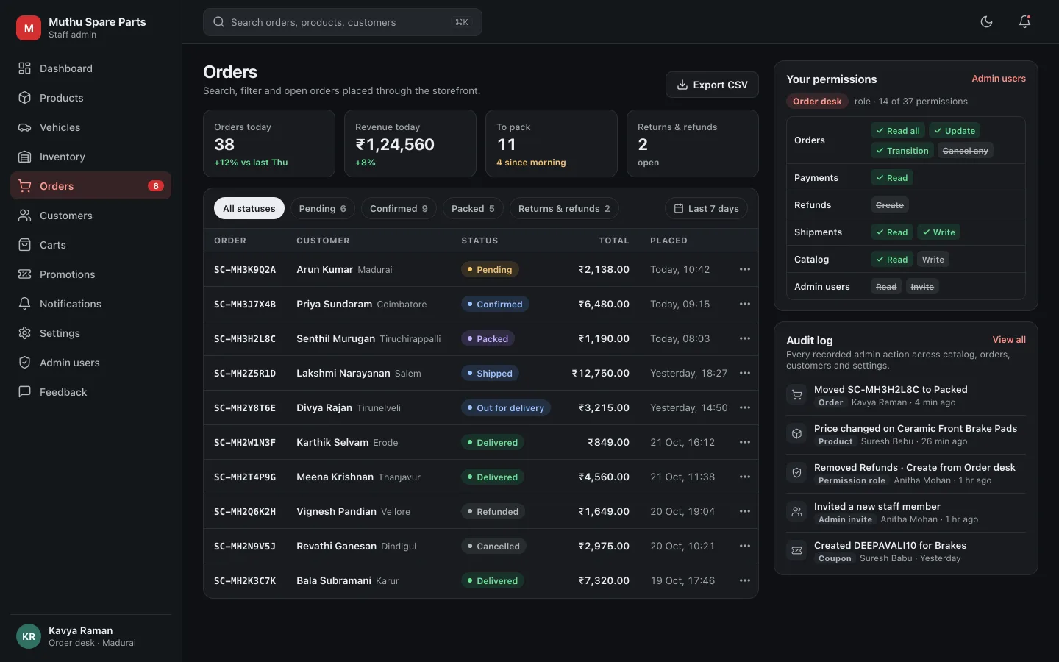
Task: Click the Products box icon in sidebar
Action: tap(25, 98)
